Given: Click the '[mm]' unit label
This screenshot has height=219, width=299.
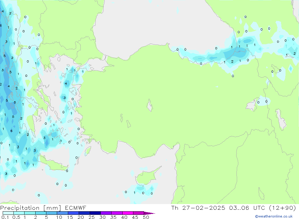Looking at the screenshot, I should (x=52, y=208).
